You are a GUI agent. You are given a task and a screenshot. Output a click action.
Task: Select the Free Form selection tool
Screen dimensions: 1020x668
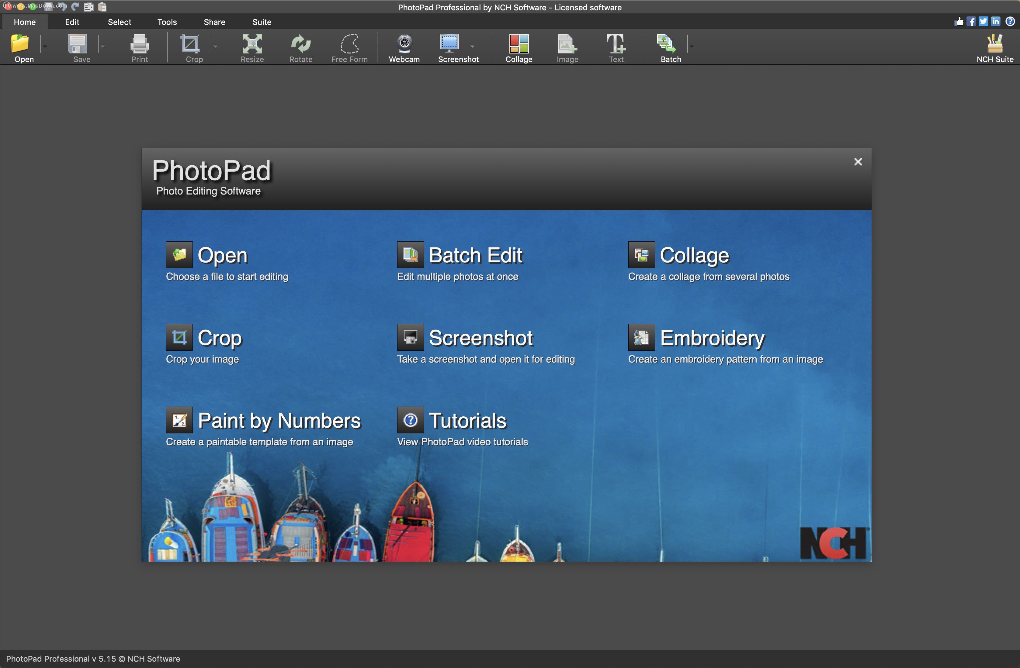point(350,43)
